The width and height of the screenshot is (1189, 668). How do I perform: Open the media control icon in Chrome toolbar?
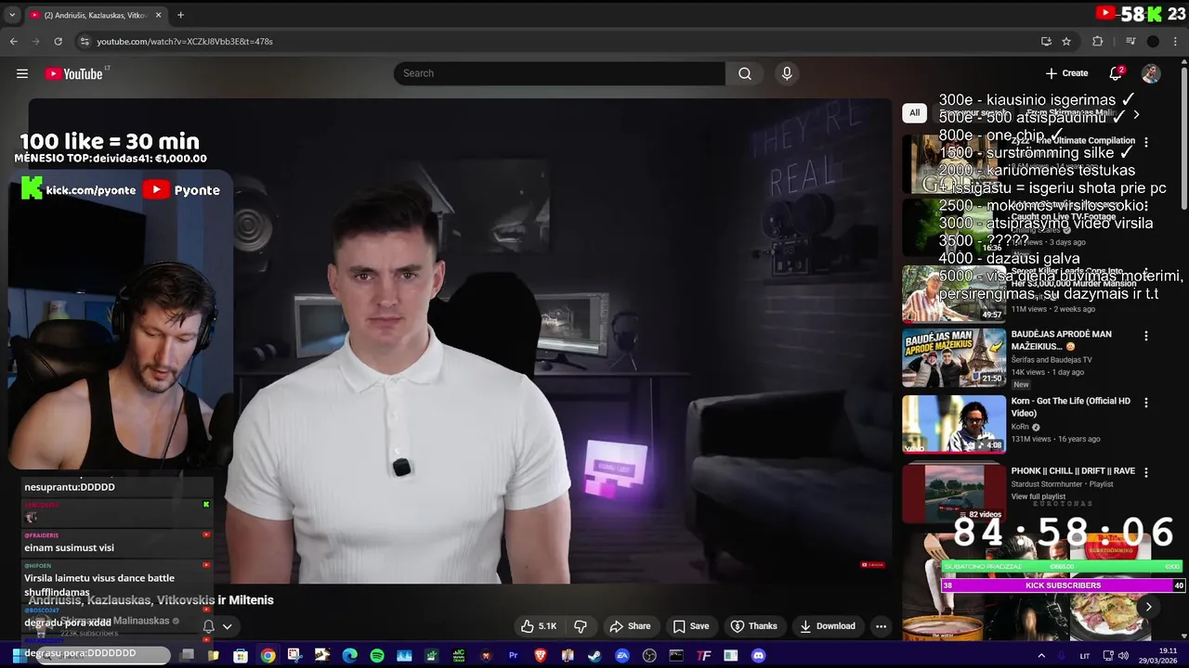[x=1130, y=41]
